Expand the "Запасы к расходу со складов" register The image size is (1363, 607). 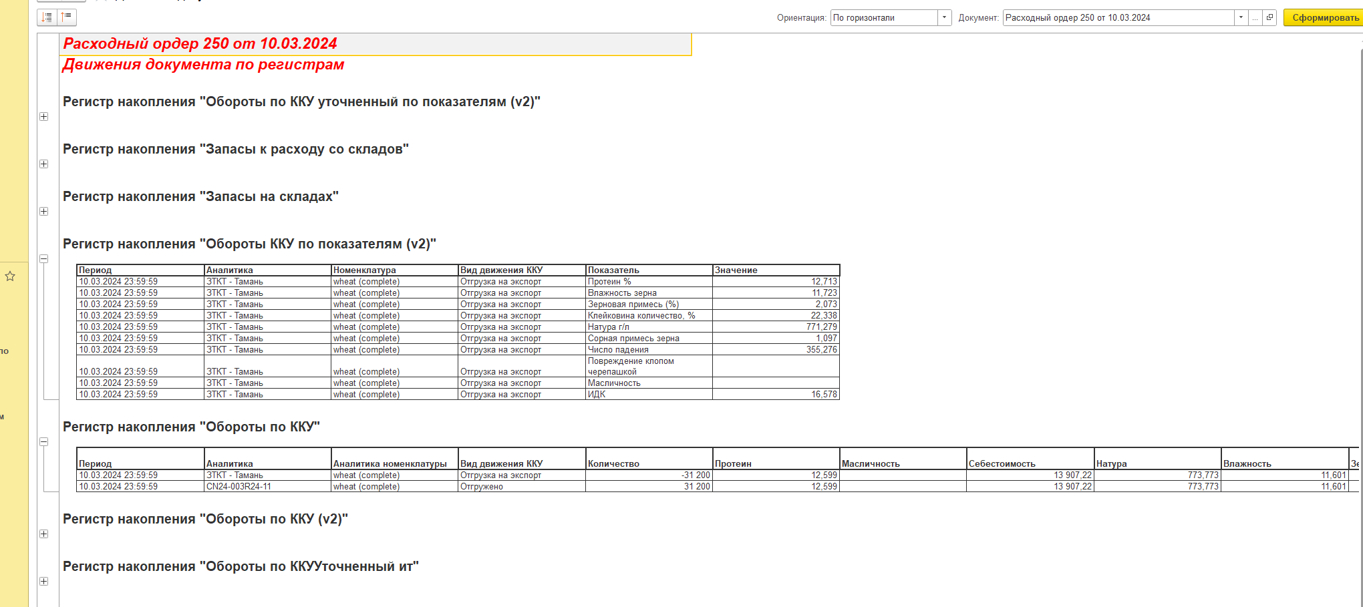pyautogui.click(x=44, y=164)
